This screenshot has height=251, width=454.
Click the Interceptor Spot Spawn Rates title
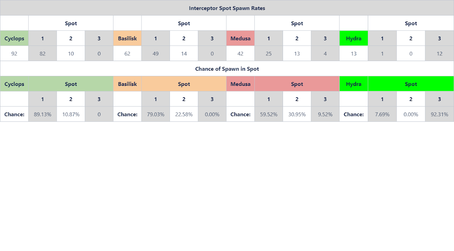[227, 8]
